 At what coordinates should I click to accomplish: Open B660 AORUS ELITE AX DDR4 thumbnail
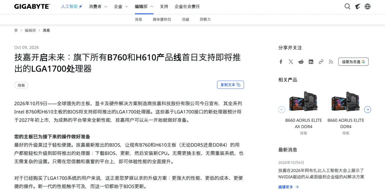(303, 101)
